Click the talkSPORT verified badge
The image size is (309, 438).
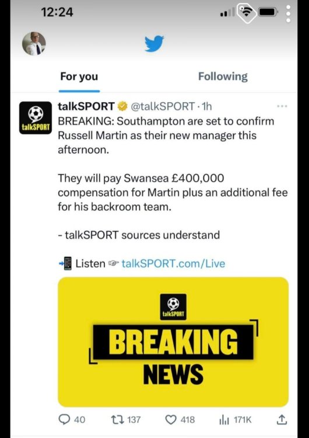(x=122, y=106)
